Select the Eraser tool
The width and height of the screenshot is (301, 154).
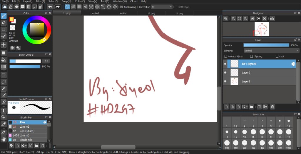click(x=4, y=23)
